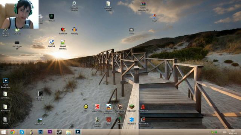Open the notepad app in the taskbar
This screenshot has width=241, height=135.
[x=69, y=132]
